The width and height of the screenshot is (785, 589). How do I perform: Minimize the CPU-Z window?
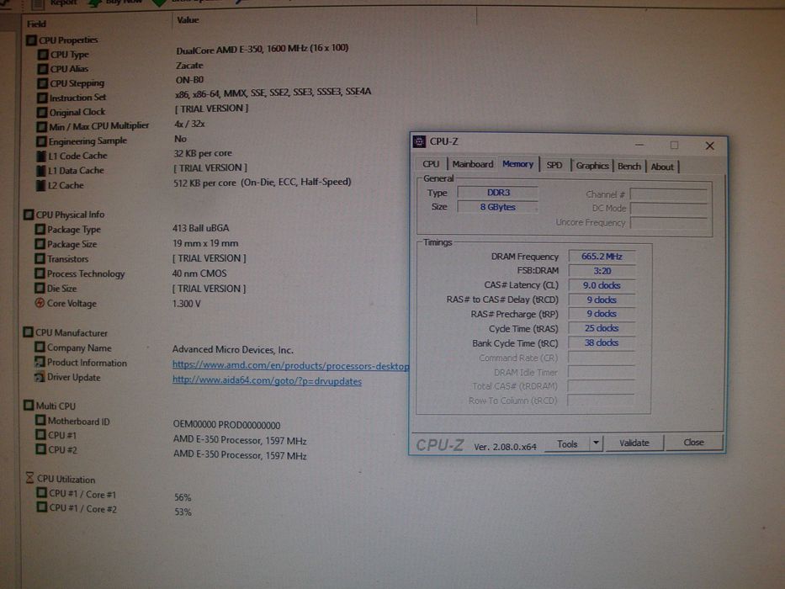click(639, 146)
